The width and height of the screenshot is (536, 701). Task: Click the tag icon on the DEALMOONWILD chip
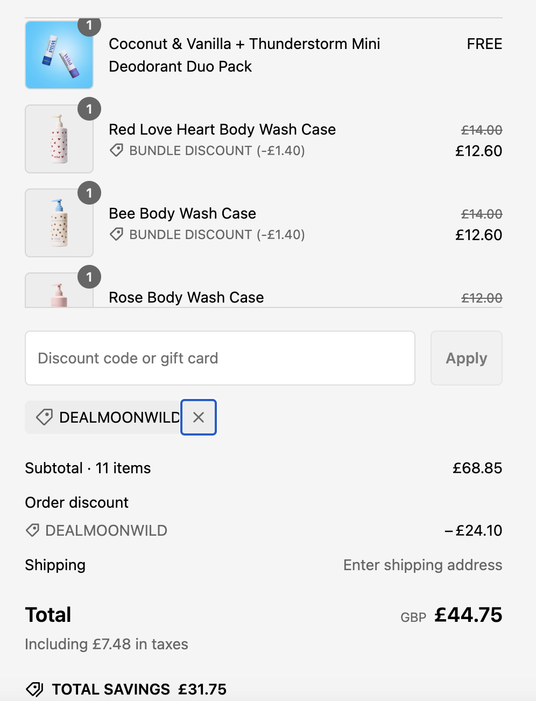click(x=44, y=417)
